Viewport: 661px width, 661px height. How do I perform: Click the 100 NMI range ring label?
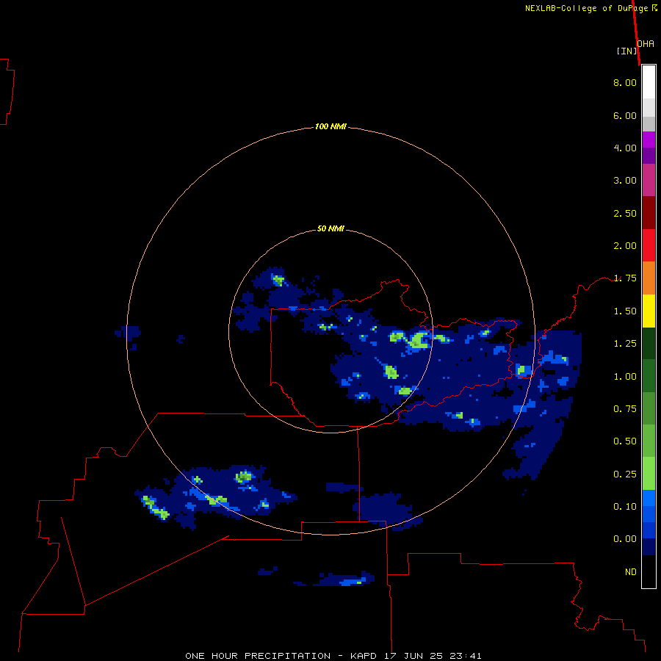(330, 126)
